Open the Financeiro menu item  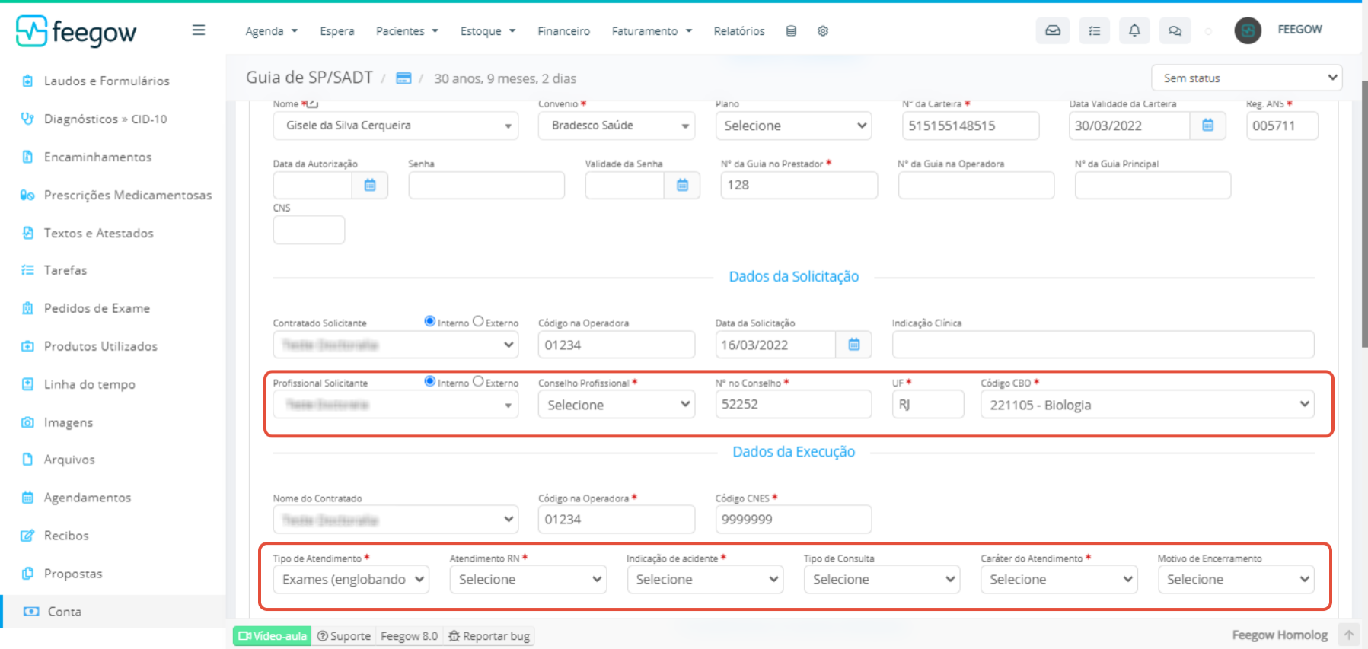click(563, 31)
